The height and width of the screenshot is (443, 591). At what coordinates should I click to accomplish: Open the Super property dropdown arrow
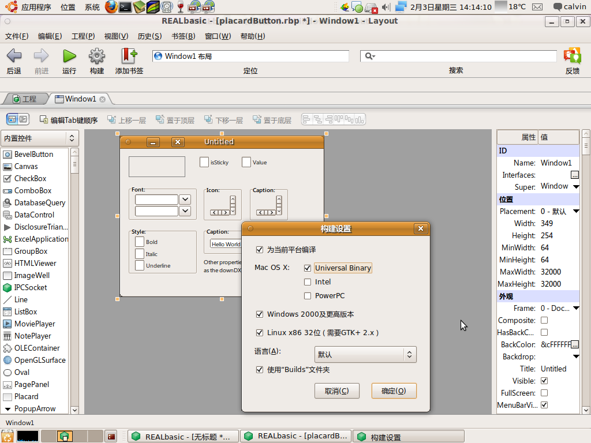pos(576,186)
